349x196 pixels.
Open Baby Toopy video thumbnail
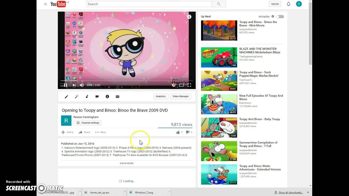tap(219, 128)
